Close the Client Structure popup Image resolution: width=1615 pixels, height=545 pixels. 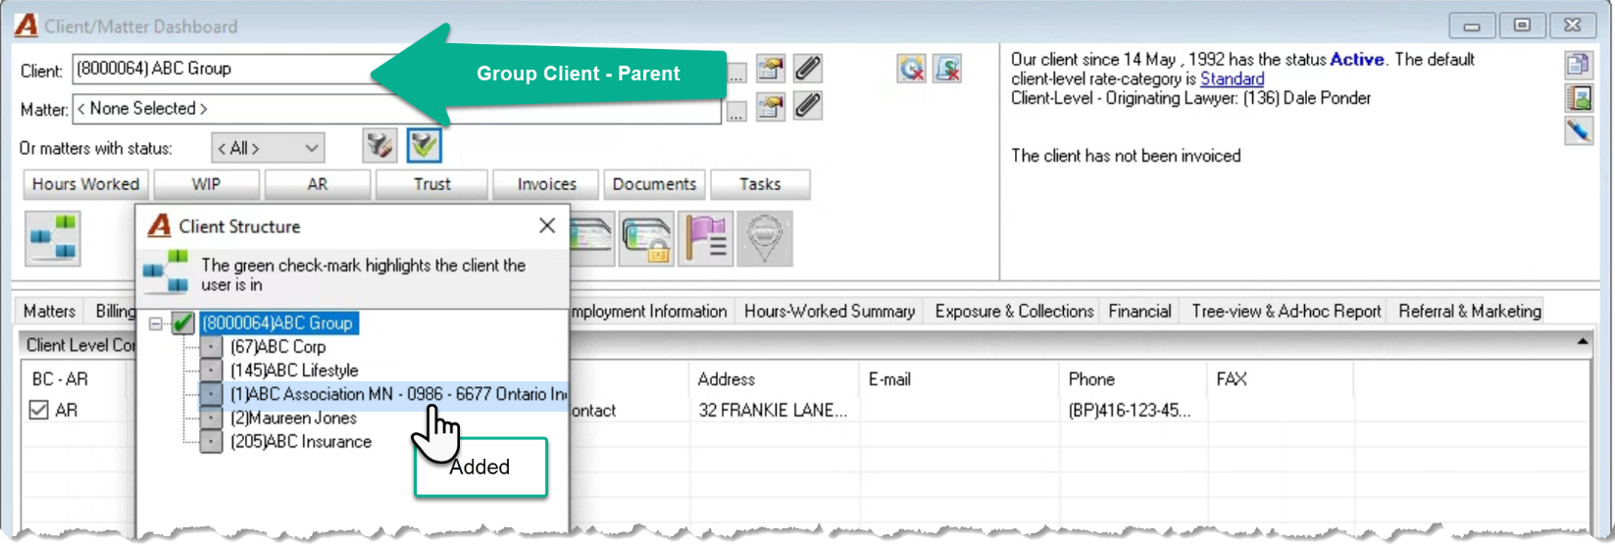click(547, 225)
